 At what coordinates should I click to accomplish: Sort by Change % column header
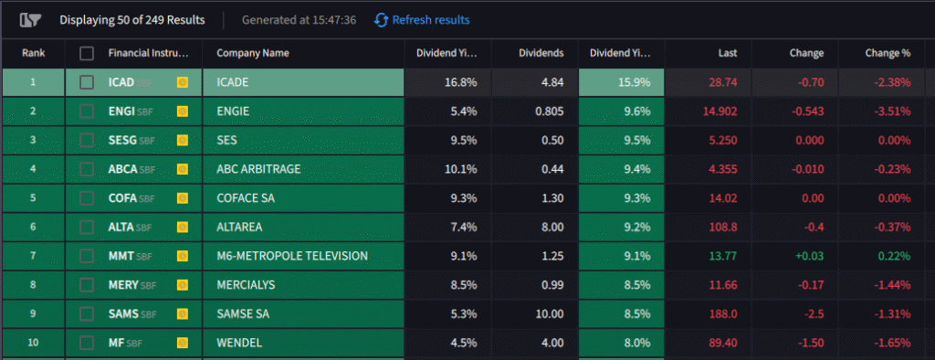(888, 53)
